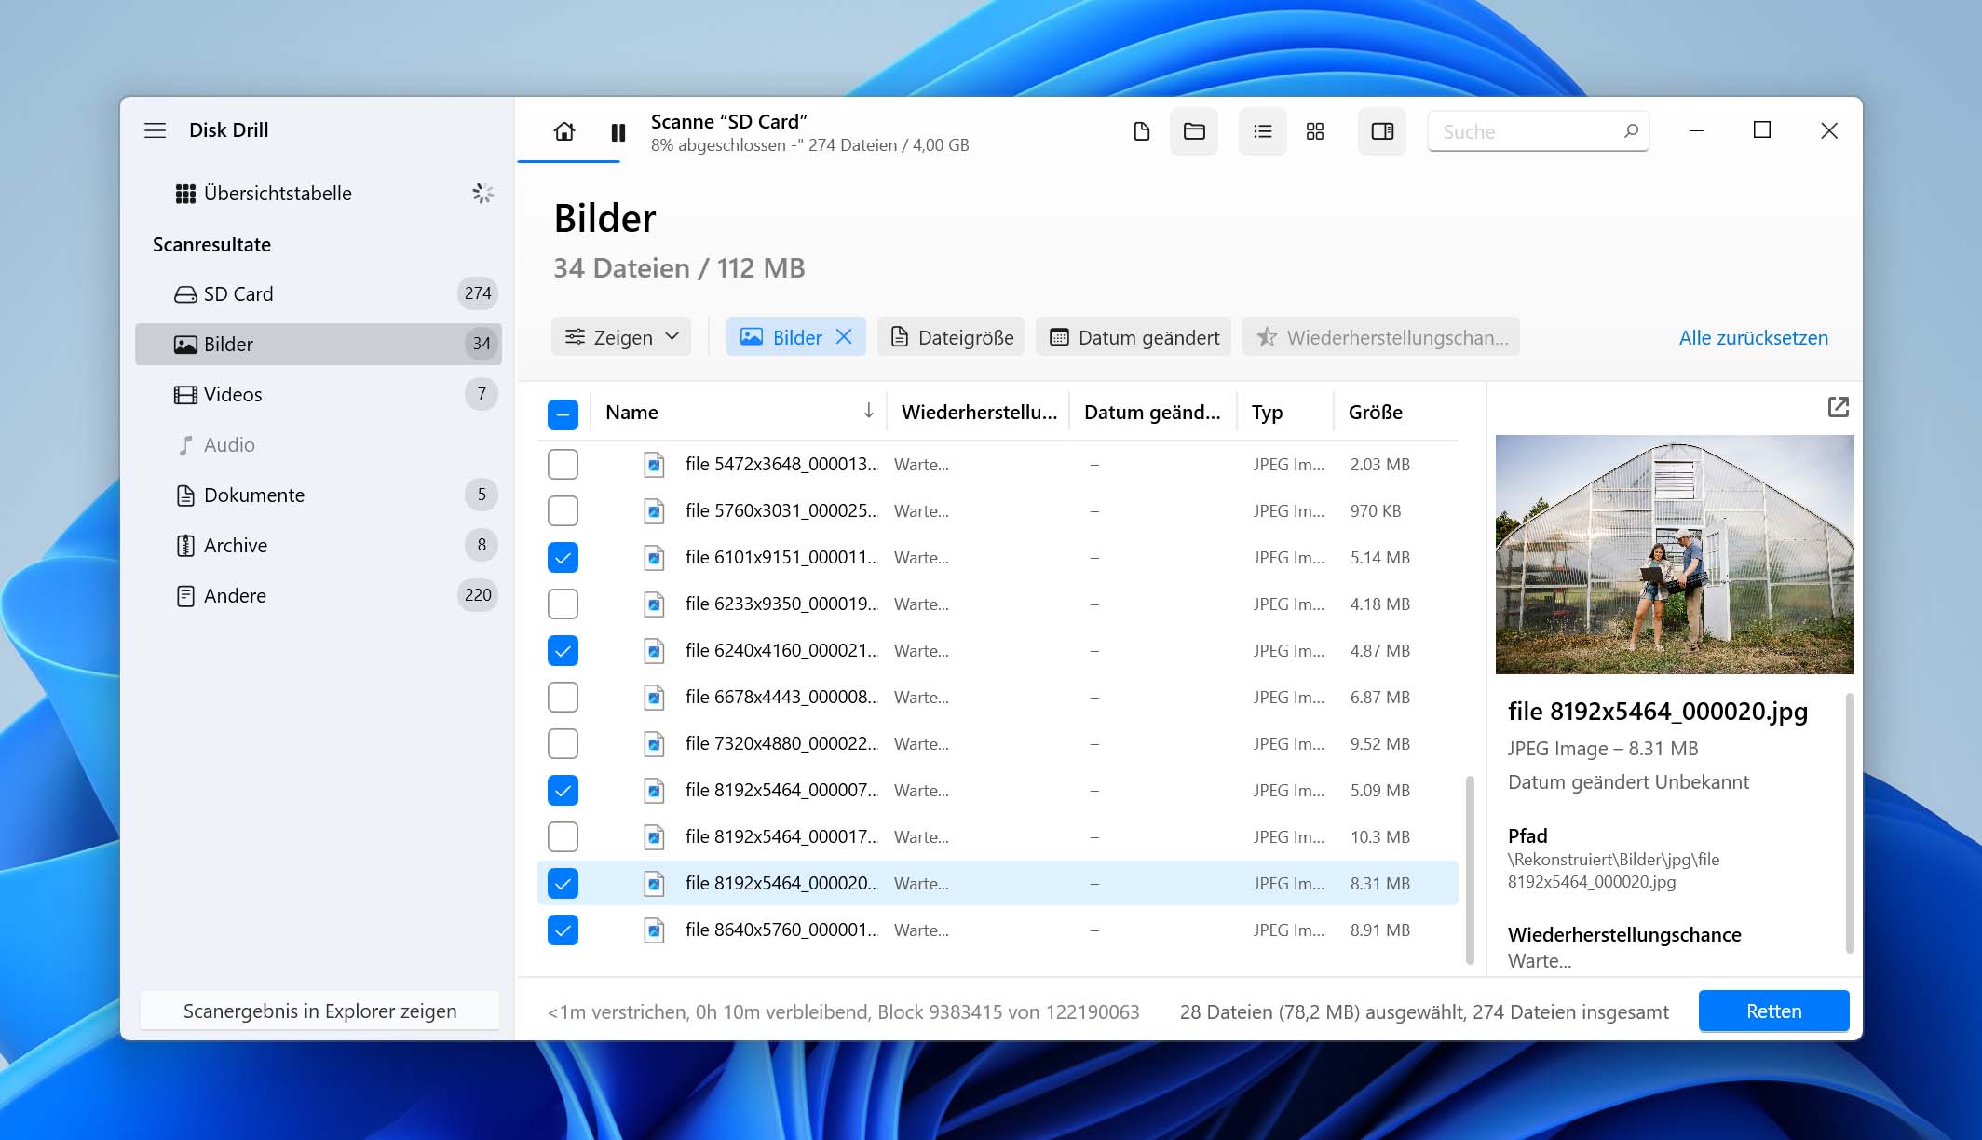Click the file list vertical scrollbar
The height and width of the screenshot is (1140, 1982).
pos(1470,870)
